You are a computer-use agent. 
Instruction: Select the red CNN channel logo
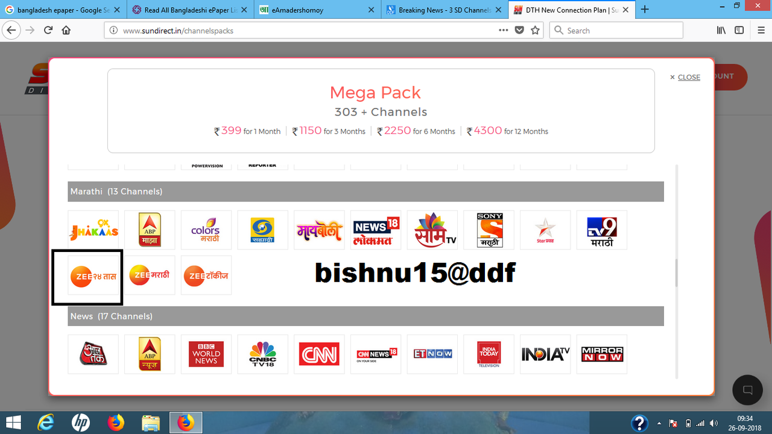[x=319, y=354]
